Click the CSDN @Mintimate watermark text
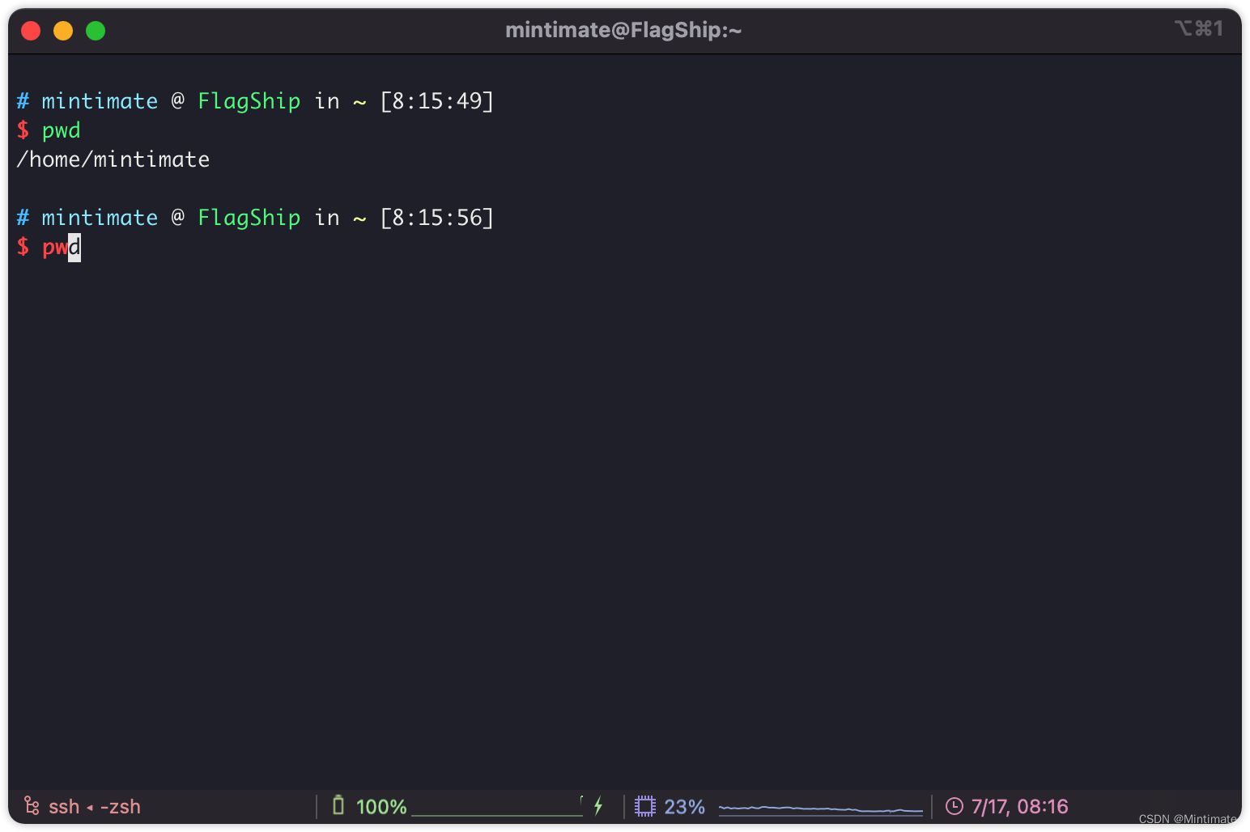The image size is (1250, 832). pyautogui.click(x=1187, y=819)
